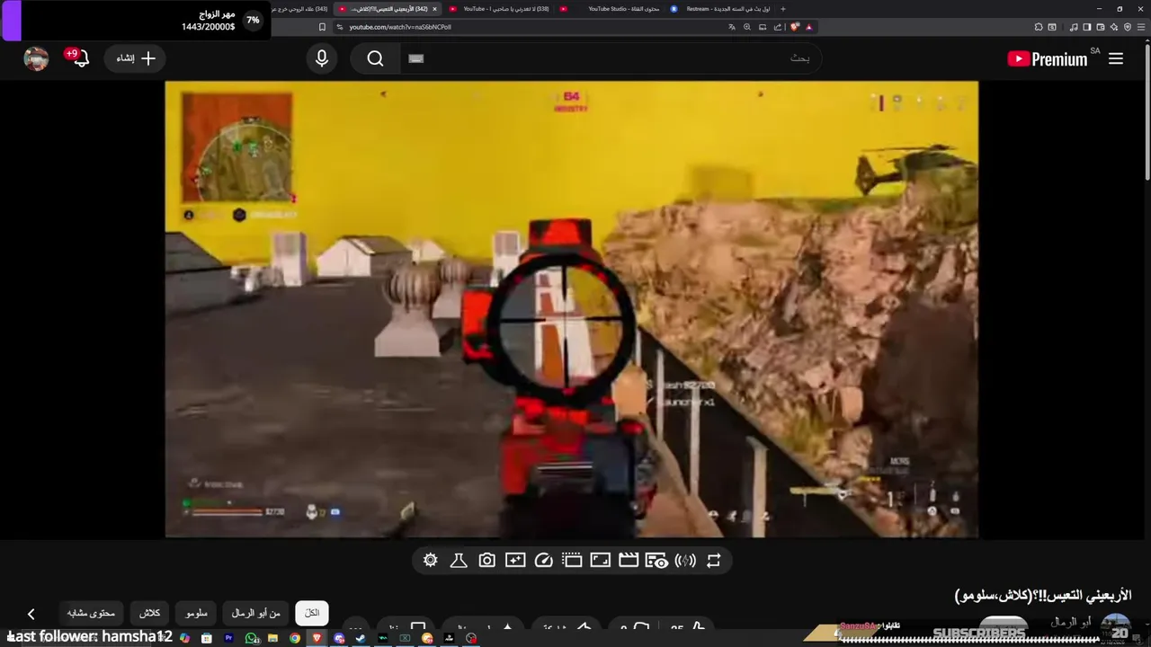The height and width of the screenshot is (647, 1151).
Task: Open the Brave Rewards triangle icon
Action: point(808,27)
